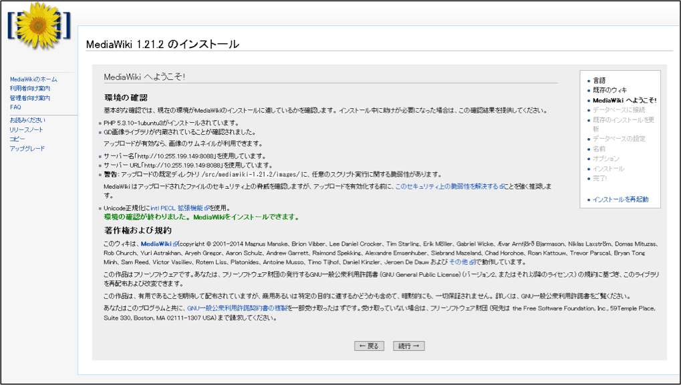Click the 完了! step in list
Screen dimensions: 681x385
tap(599, 178)
